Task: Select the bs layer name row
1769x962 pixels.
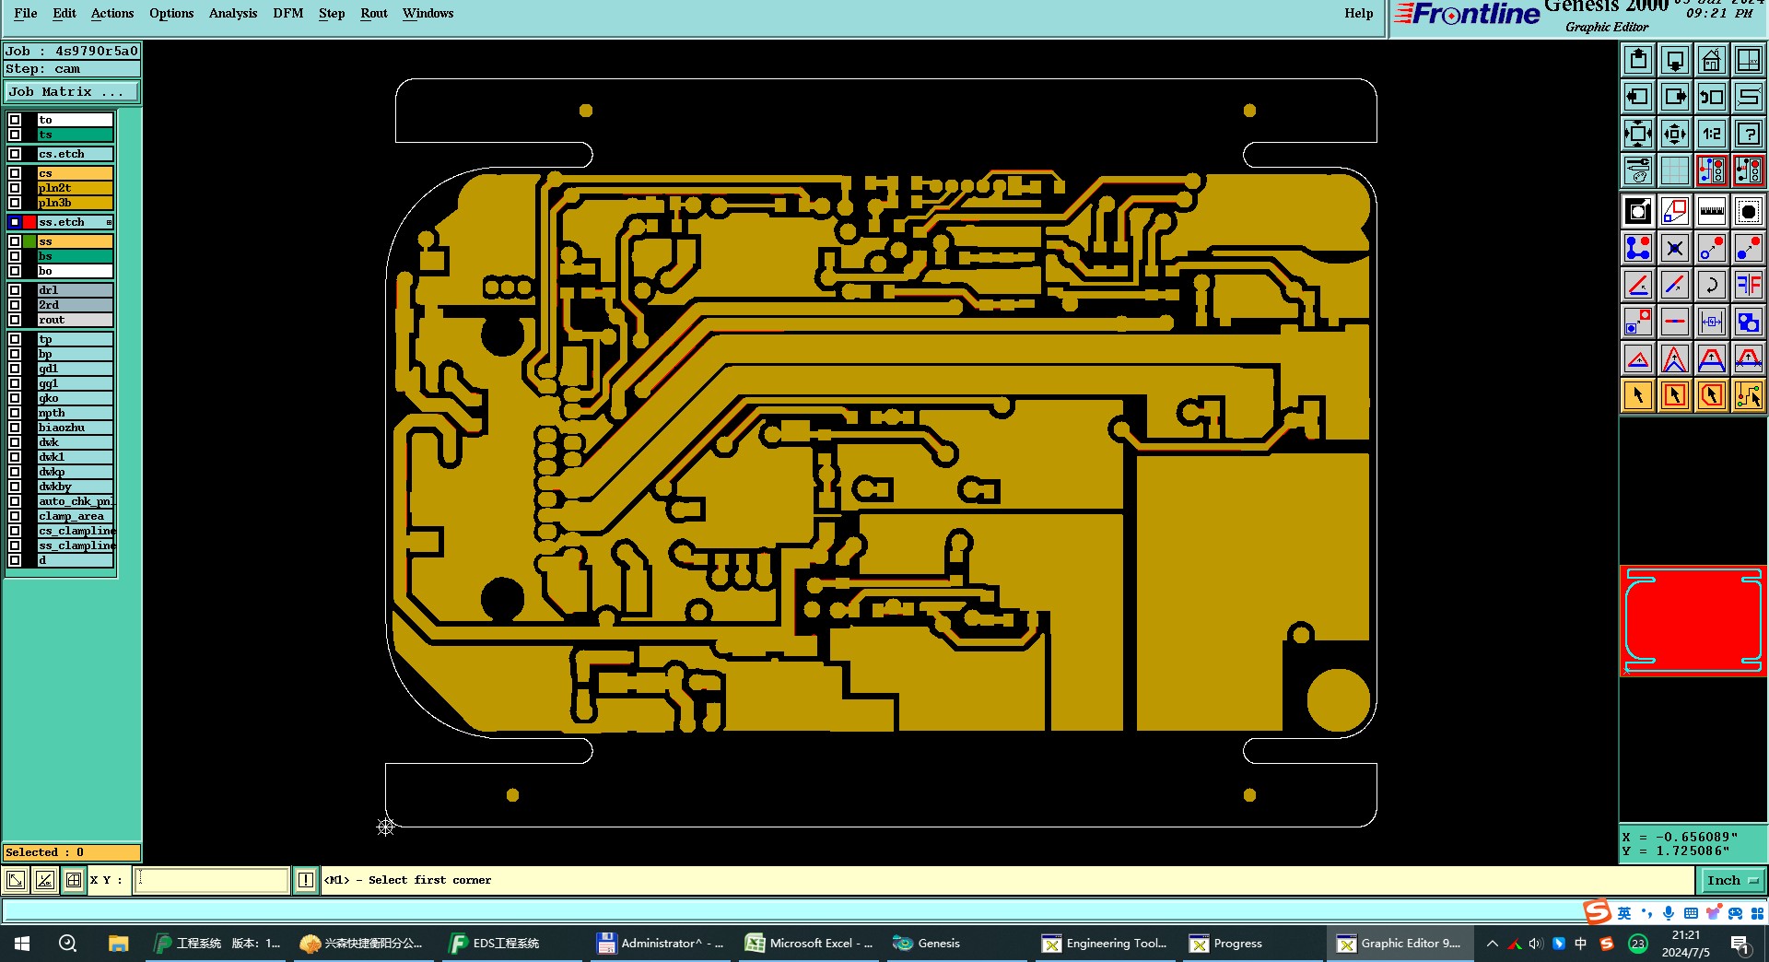Action: pyautogui.click(x=75, y=256)
